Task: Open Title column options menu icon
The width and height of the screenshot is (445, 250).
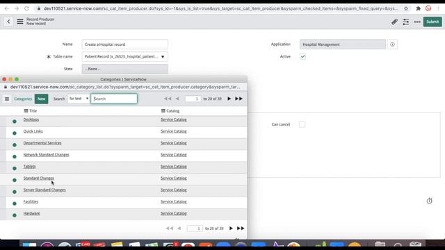Action: click(26, 111)
